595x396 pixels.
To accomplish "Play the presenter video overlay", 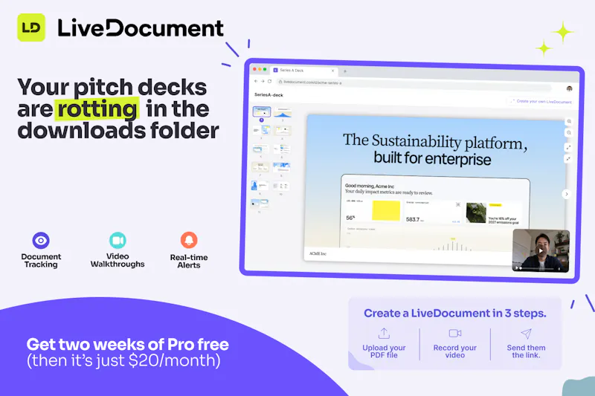I will [541, 250].
